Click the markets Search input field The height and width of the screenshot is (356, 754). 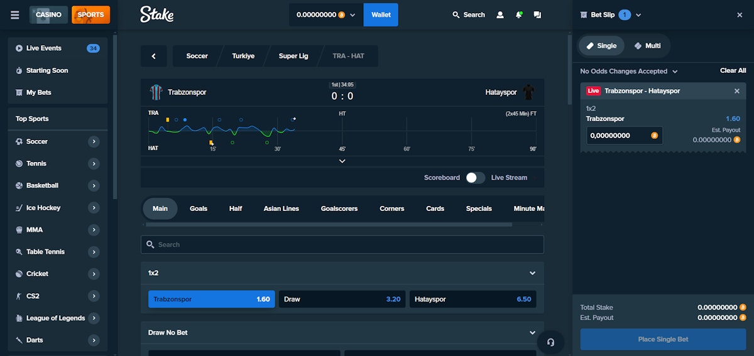point(342,245)
